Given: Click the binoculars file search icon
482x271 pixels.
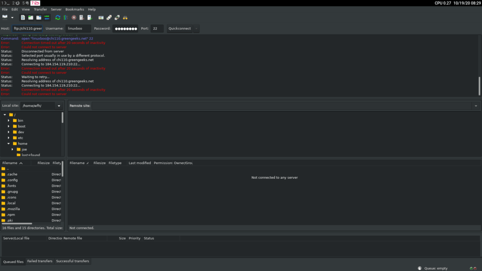Looking at the screenshot, I should click(x=125, y=17).
